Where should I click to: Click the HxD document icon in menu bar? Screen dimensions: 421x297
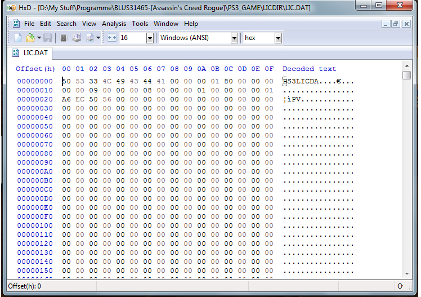point(16,24)
